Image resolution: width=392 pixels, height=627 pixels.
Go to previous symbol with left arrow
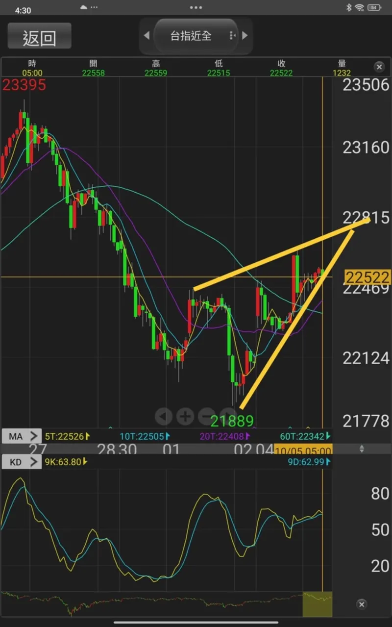point(146,35)
